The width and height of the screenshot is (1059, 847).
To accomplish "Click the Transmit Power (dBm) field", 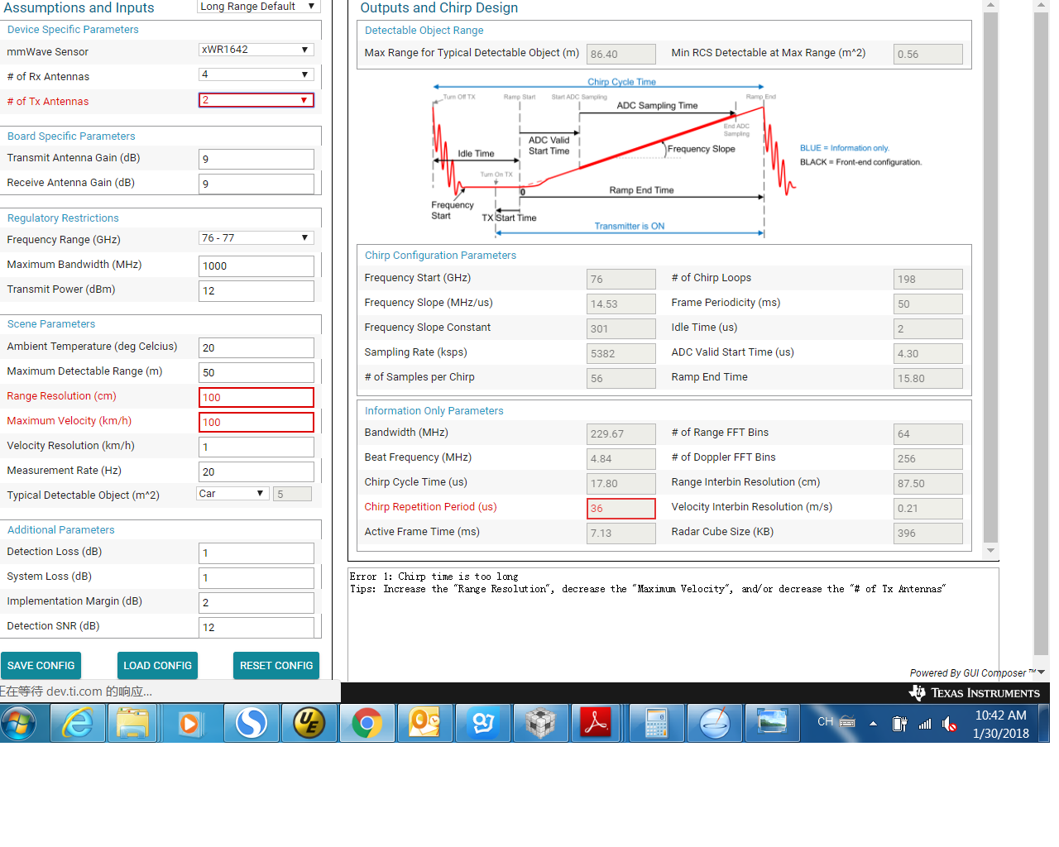I will pyautogui.click(x=256, y=290).
